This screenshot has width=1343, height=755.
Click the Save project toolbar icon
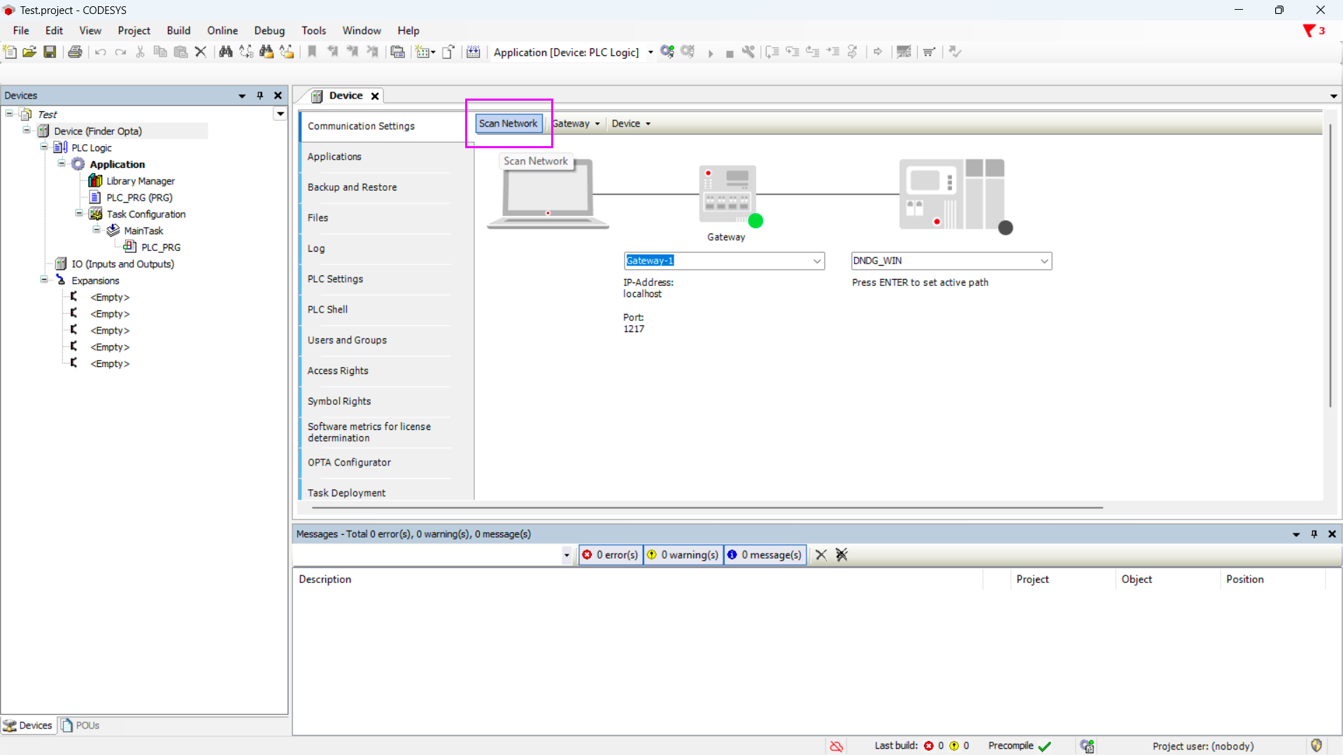point(50,52)
